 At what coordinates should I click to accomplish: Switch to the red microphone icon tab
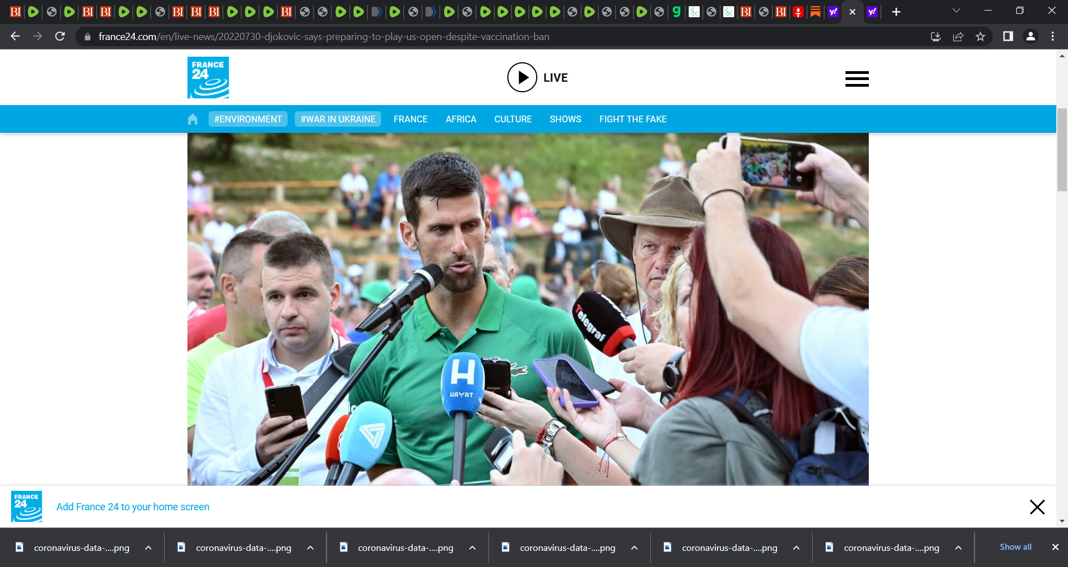click(x=798, y=12)
